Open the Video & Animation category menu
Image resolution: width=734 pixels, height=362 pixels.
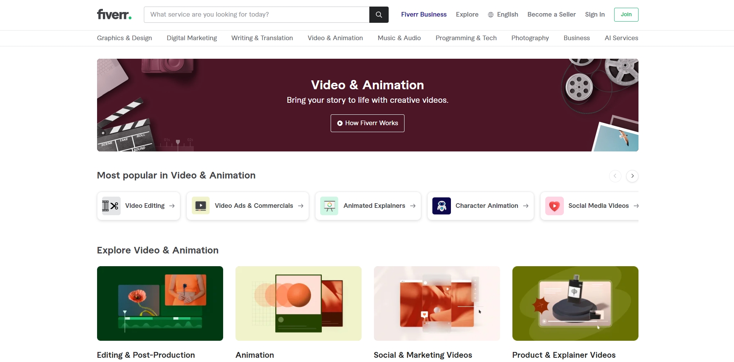(335, 38)
